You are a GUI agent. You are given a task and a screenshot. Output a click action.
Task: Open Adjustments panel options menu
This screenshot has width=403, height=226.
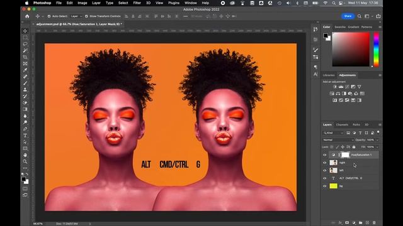tap(380, 75)
